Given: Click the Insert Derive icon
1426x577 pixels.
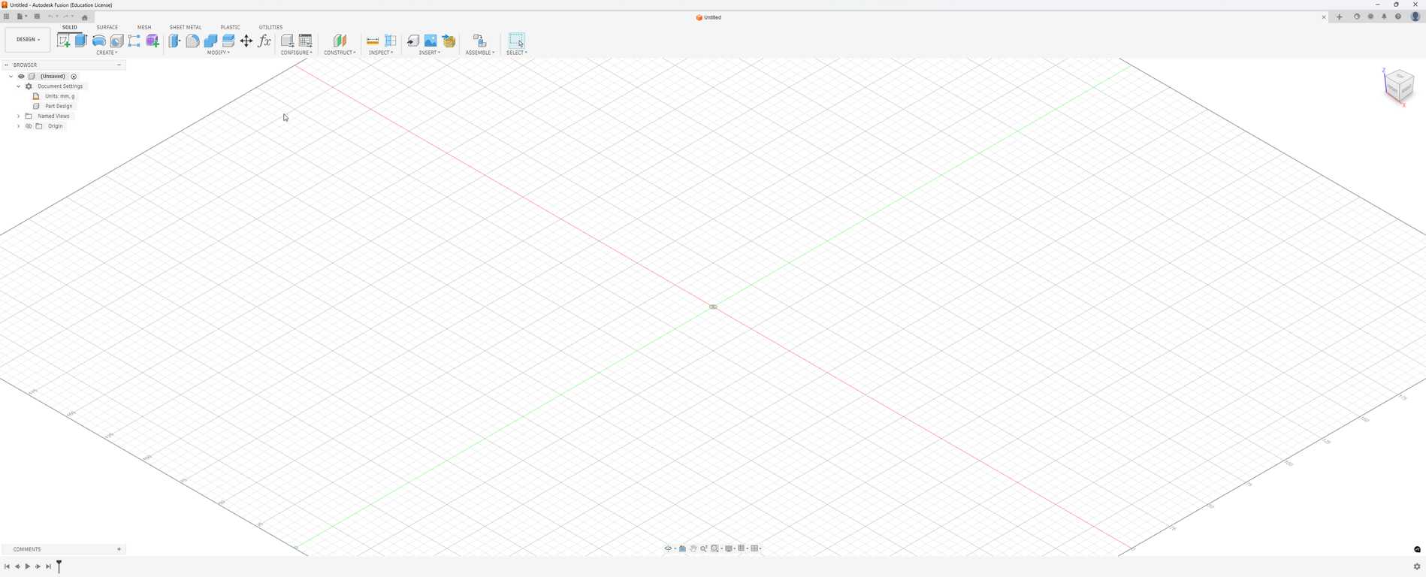Looking at the screenshot, I should 412,41.
